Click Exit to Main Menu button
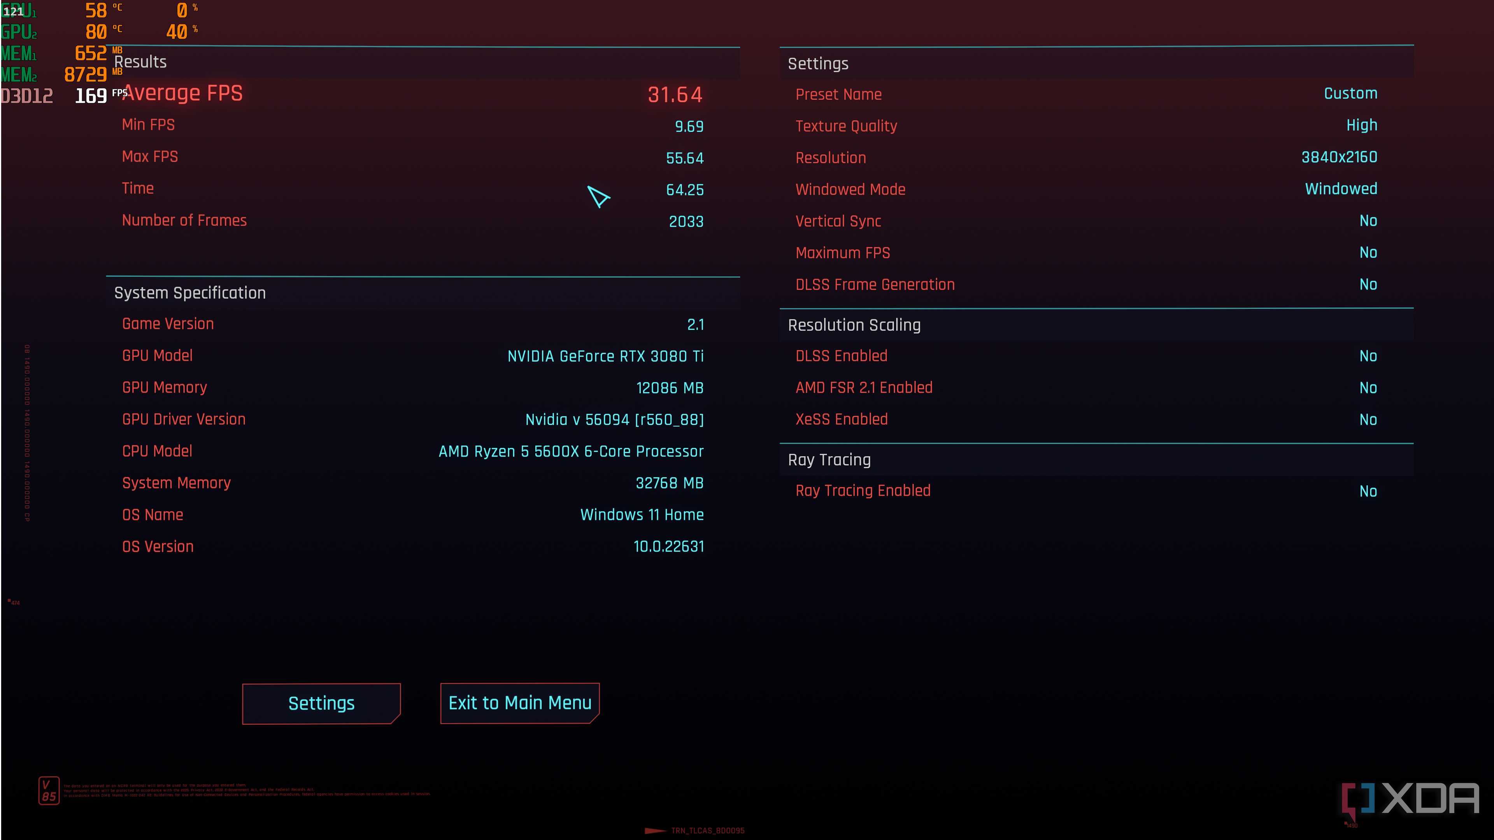This screenshot has height=840, width=1494. [x=520, y=703]
